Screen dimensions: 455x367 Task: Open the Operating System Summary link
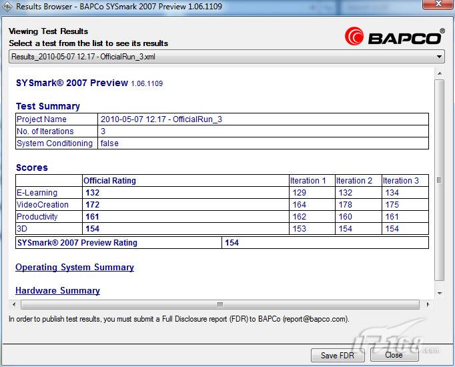(x=75, y=267)
